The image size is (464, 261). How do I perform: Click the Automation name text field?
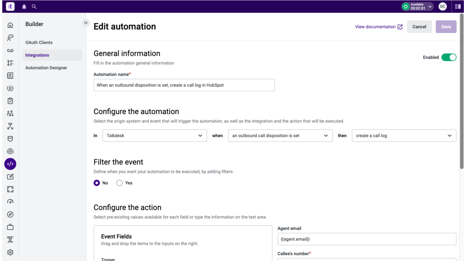184,85
